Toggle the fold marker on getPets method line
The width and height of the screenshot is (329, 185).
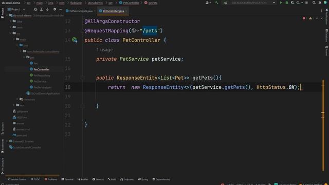tap(82, 78)
